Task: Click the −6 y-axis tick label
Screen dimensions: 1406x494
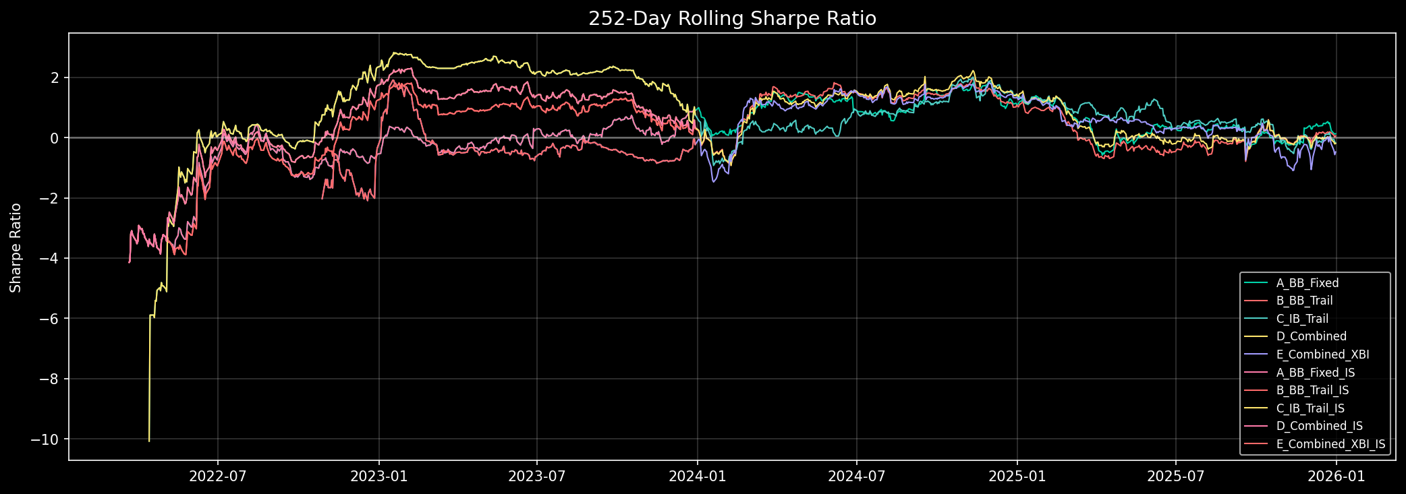Action: coord(50,319)
